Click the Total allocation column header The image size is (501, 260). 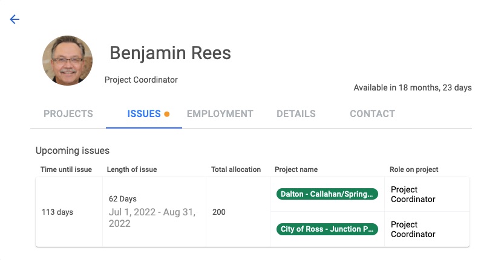pyautogui.click(x=236, y=170)
